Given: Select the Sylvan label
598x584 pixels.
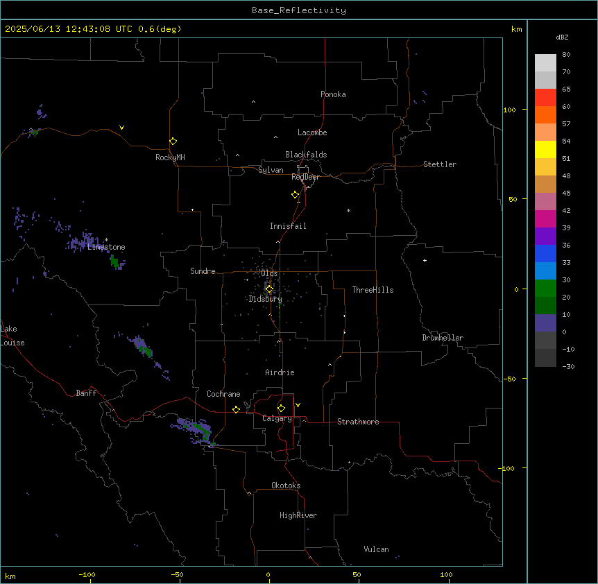Looking at the screenshot, I should 271,170.
